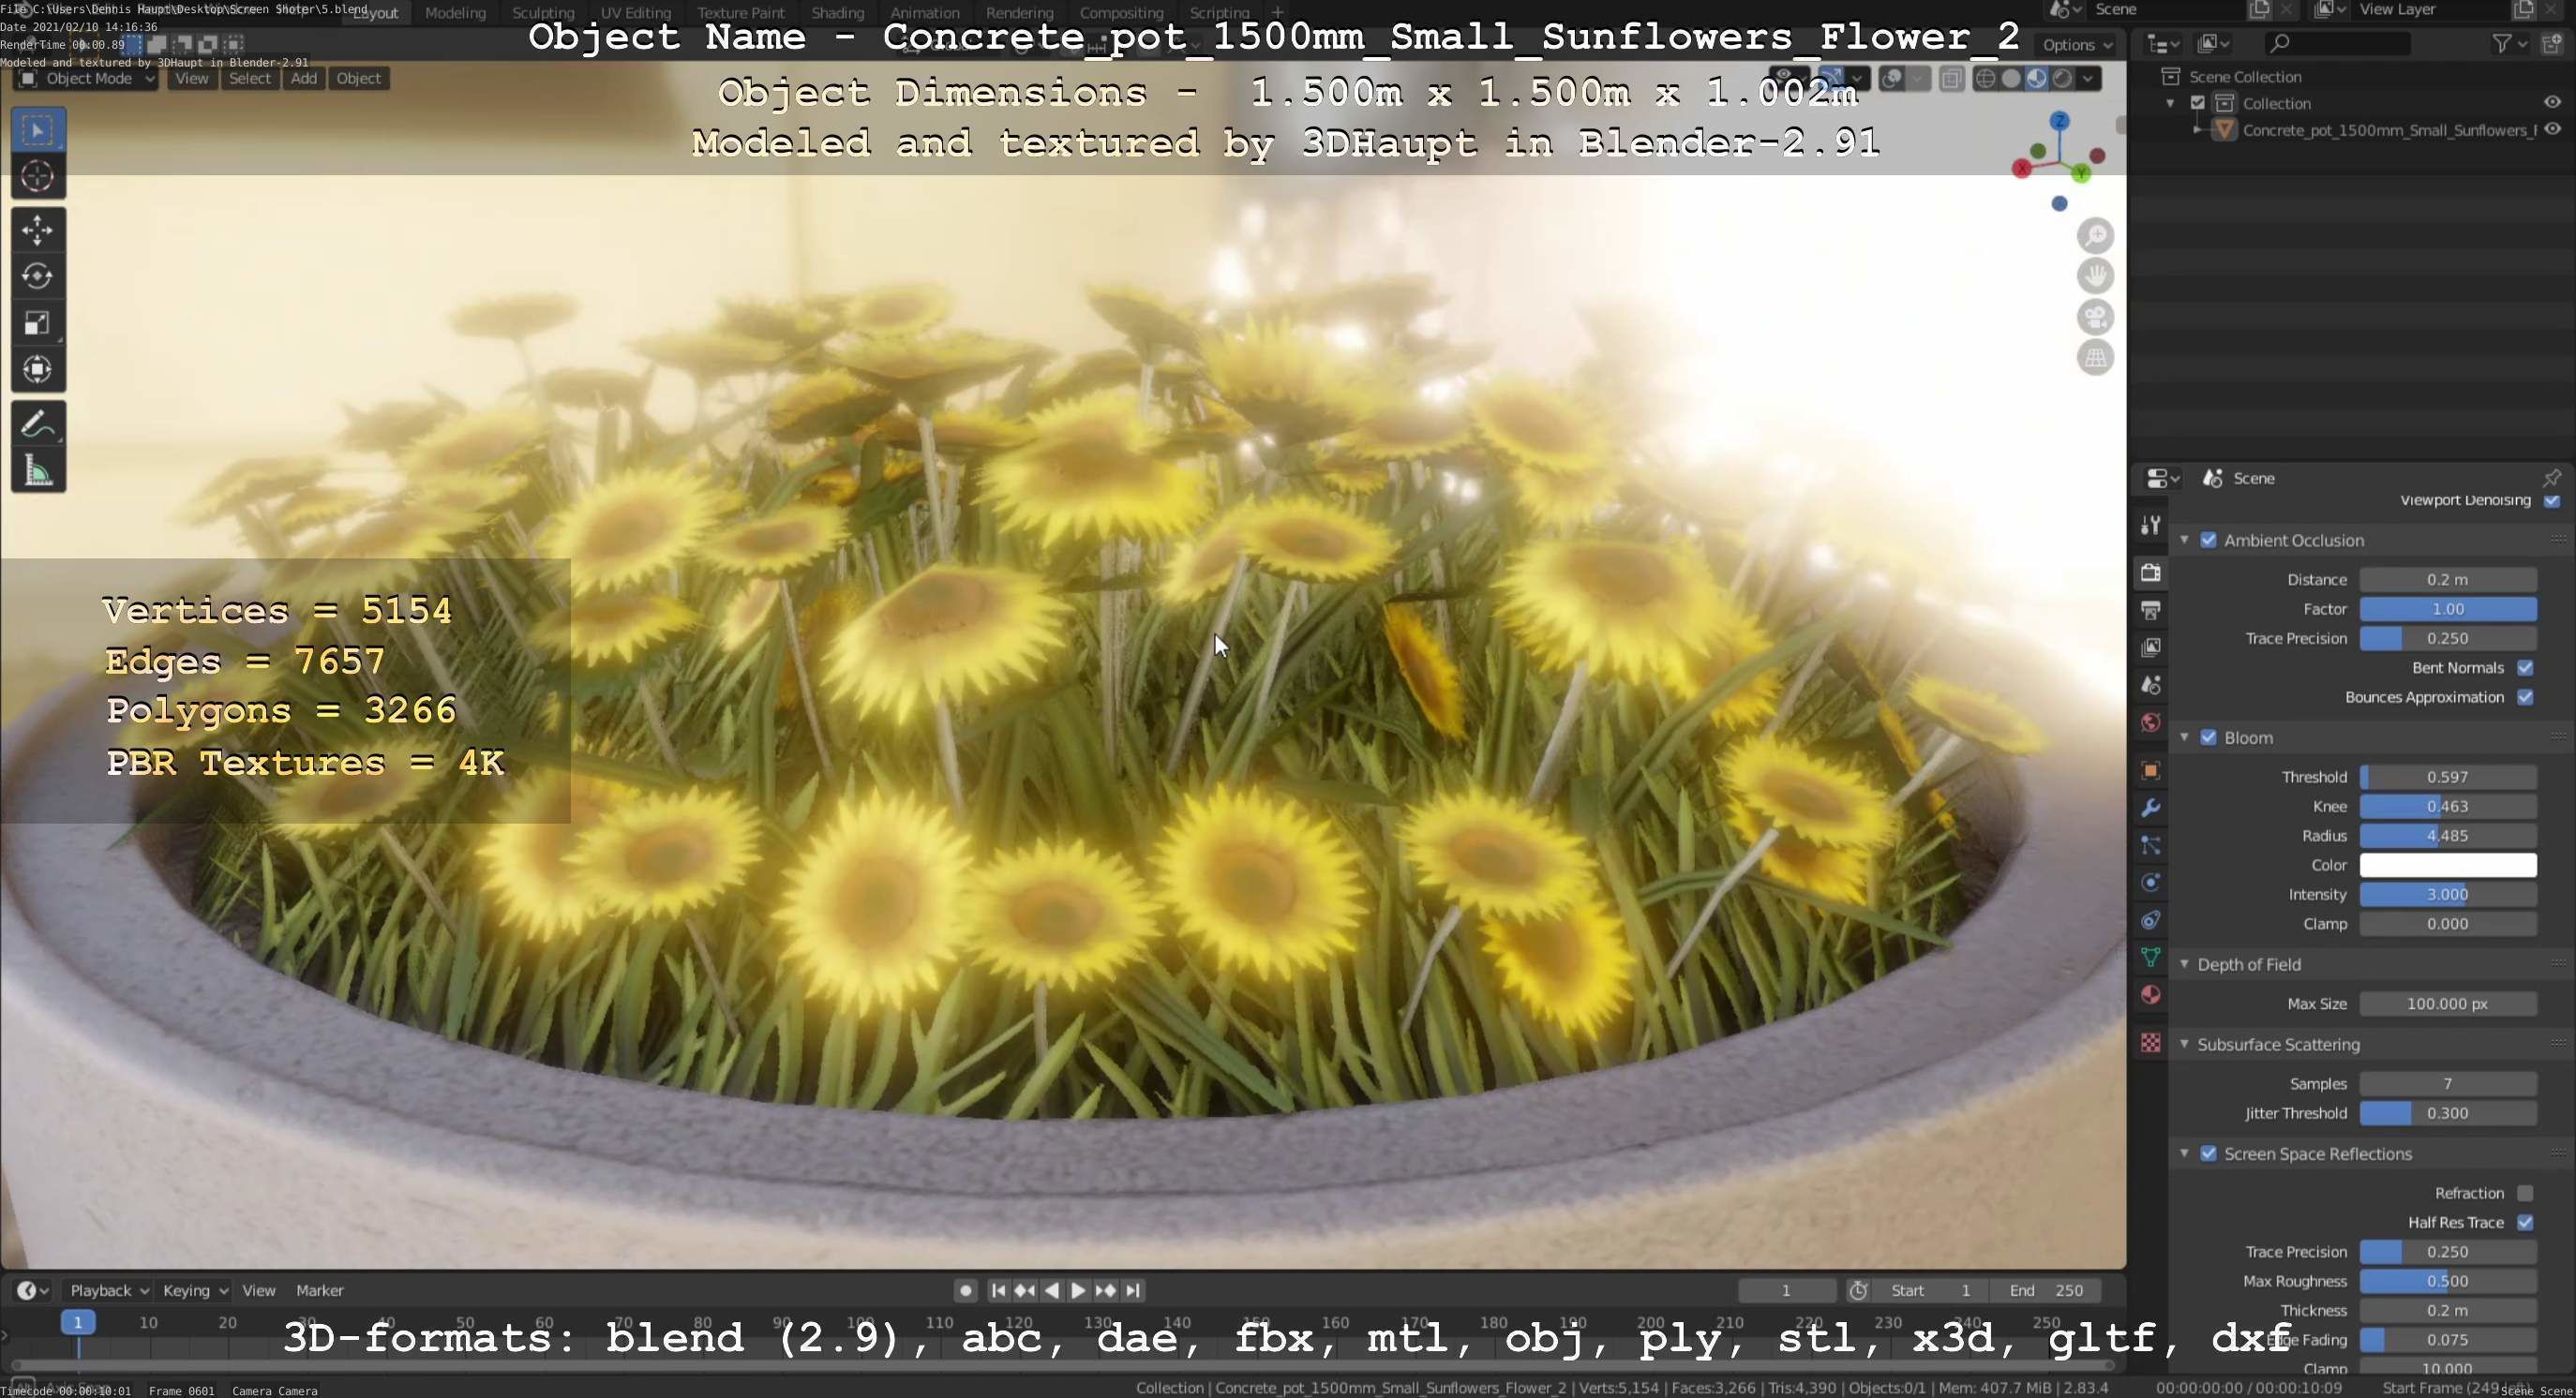
Task: Pin the properties editor context
Action: coord(2552,479)
